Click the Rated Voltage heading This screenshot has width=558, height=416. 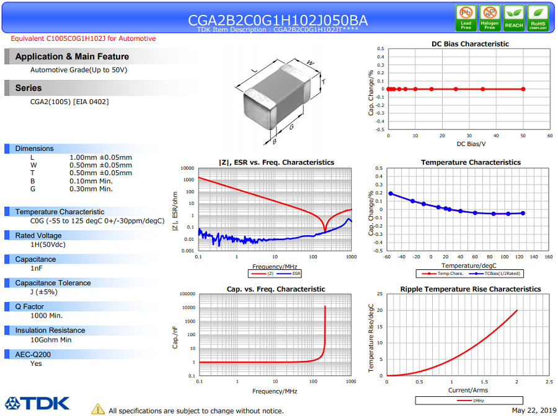[38, 235]
